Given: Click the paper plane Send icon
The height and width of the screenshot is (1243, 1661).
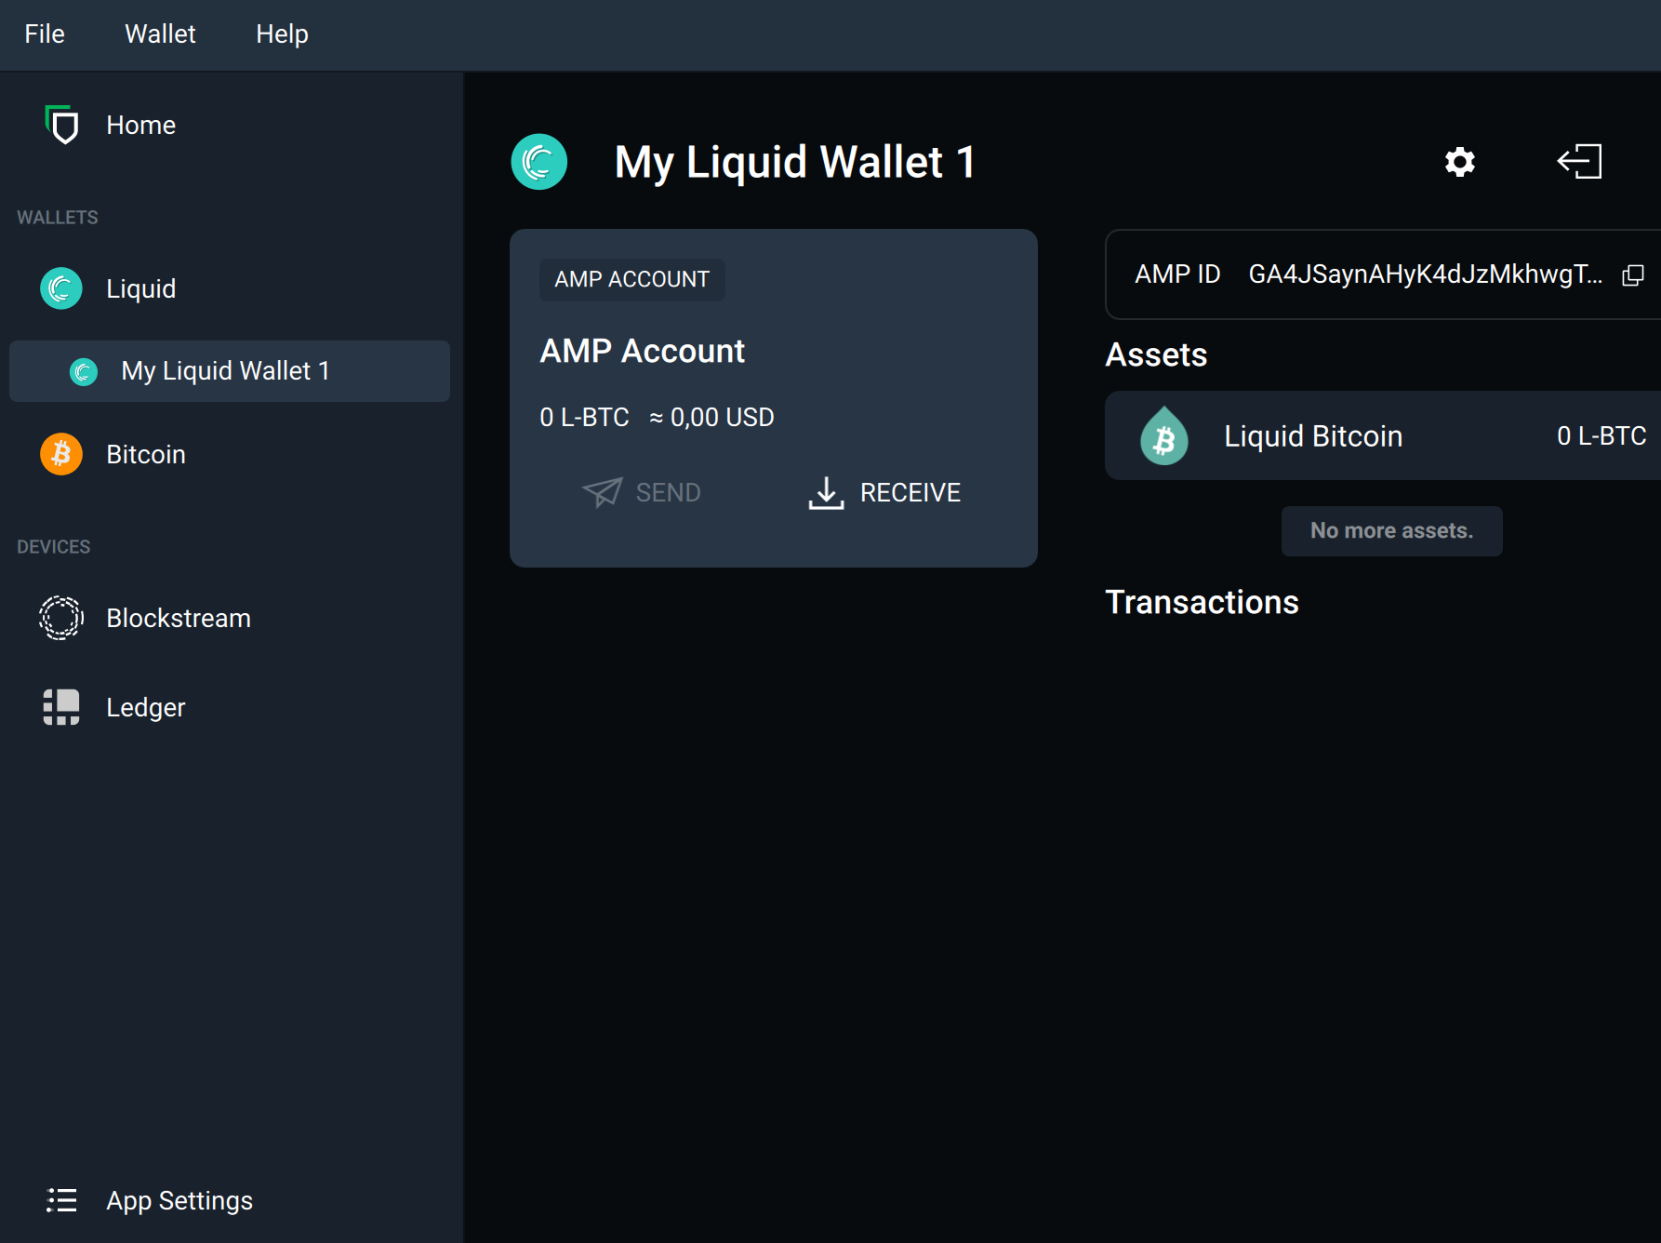Looking at the screenshot, I should [x=603, y=492].
